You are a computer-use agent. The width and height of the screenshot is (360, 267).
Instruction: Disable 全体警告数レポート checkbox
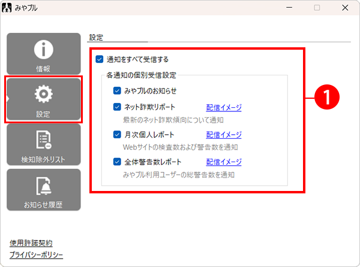(x=118, y=162)
